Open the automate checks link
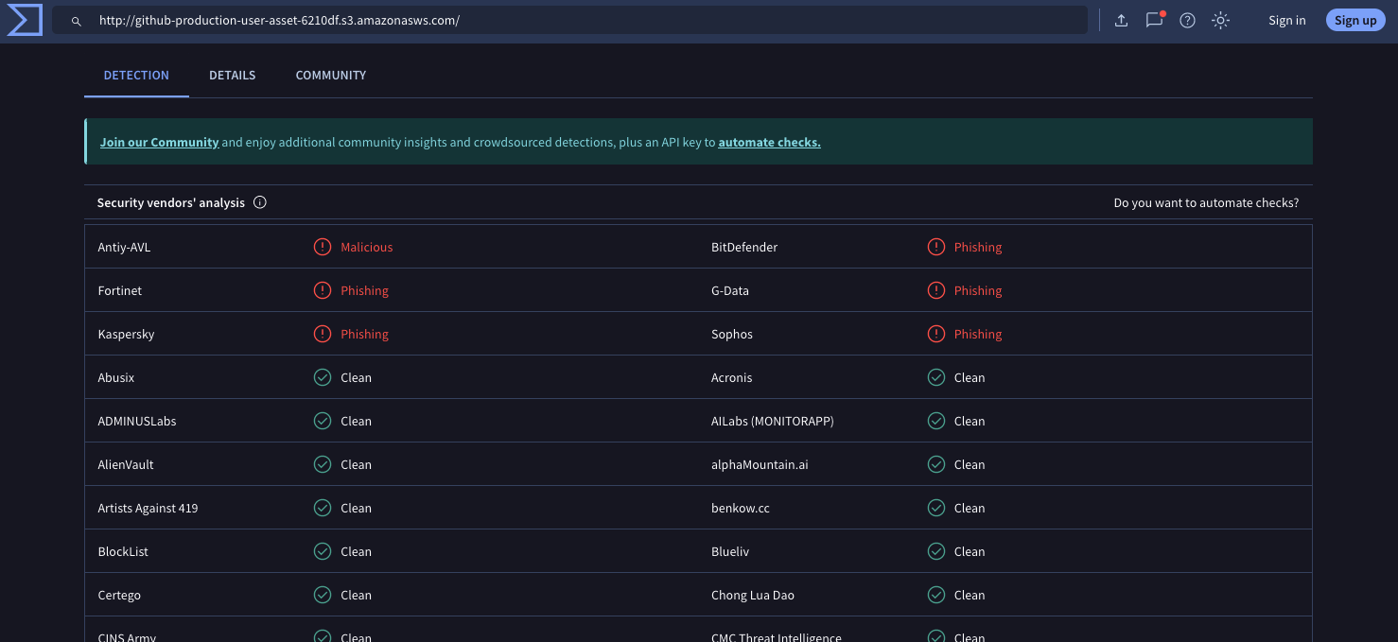 click(x=769, y=142)
